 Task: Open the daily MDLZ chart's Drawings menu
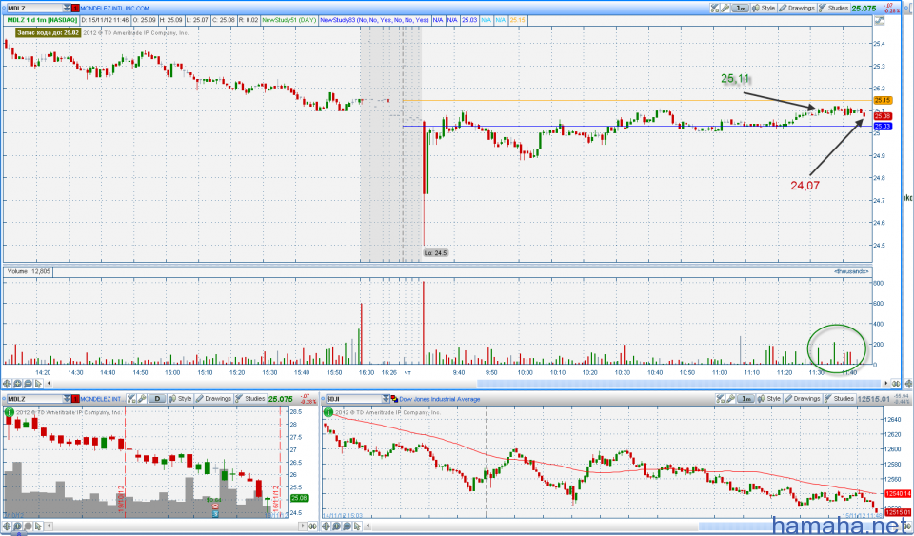coord(213,399)
